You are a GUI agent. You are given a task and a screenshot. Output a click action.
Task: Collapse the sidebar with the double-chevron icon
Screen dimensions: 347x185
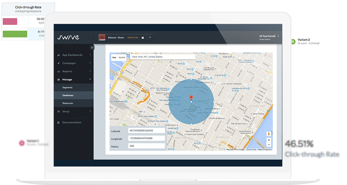point(92,48)
